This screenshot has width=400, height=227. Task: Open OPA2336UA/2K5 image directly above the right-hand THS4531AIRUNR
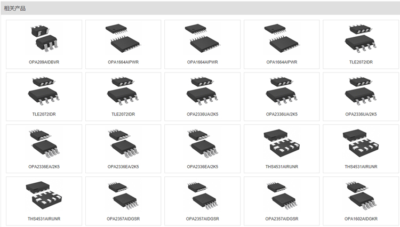point(361,91)
